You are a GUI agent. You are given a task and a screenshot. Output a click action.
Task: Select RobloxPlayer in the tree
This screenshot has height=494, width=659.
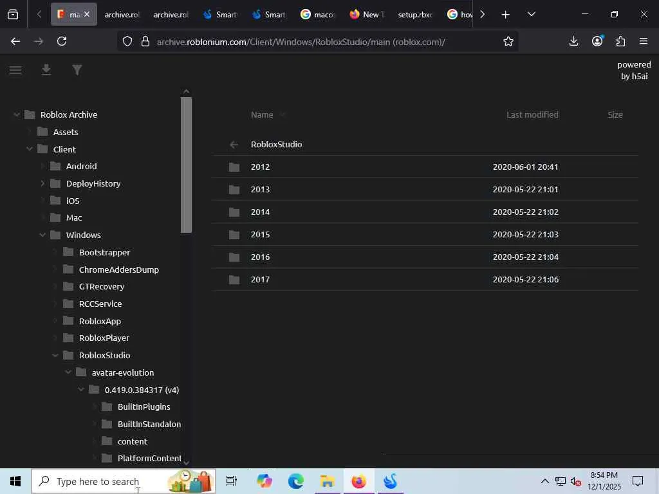tap(104, 338)
